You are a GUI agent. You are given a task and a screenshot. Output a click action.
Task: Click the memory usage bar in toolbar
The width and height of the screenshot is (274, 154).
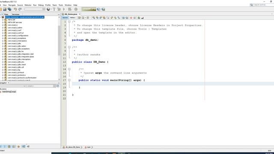(x=89, y=9)
